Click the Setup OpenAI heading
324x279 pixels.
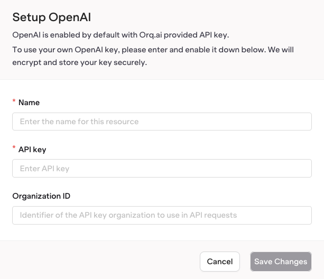point(52,17)
